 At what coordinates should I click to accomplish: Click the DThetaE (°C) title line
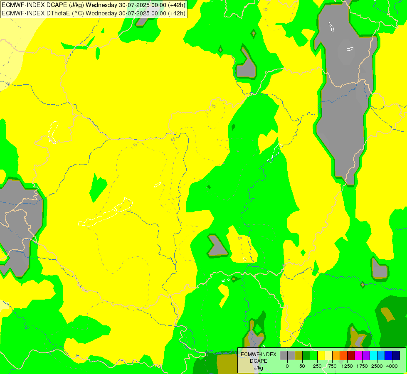click(94, 13)
